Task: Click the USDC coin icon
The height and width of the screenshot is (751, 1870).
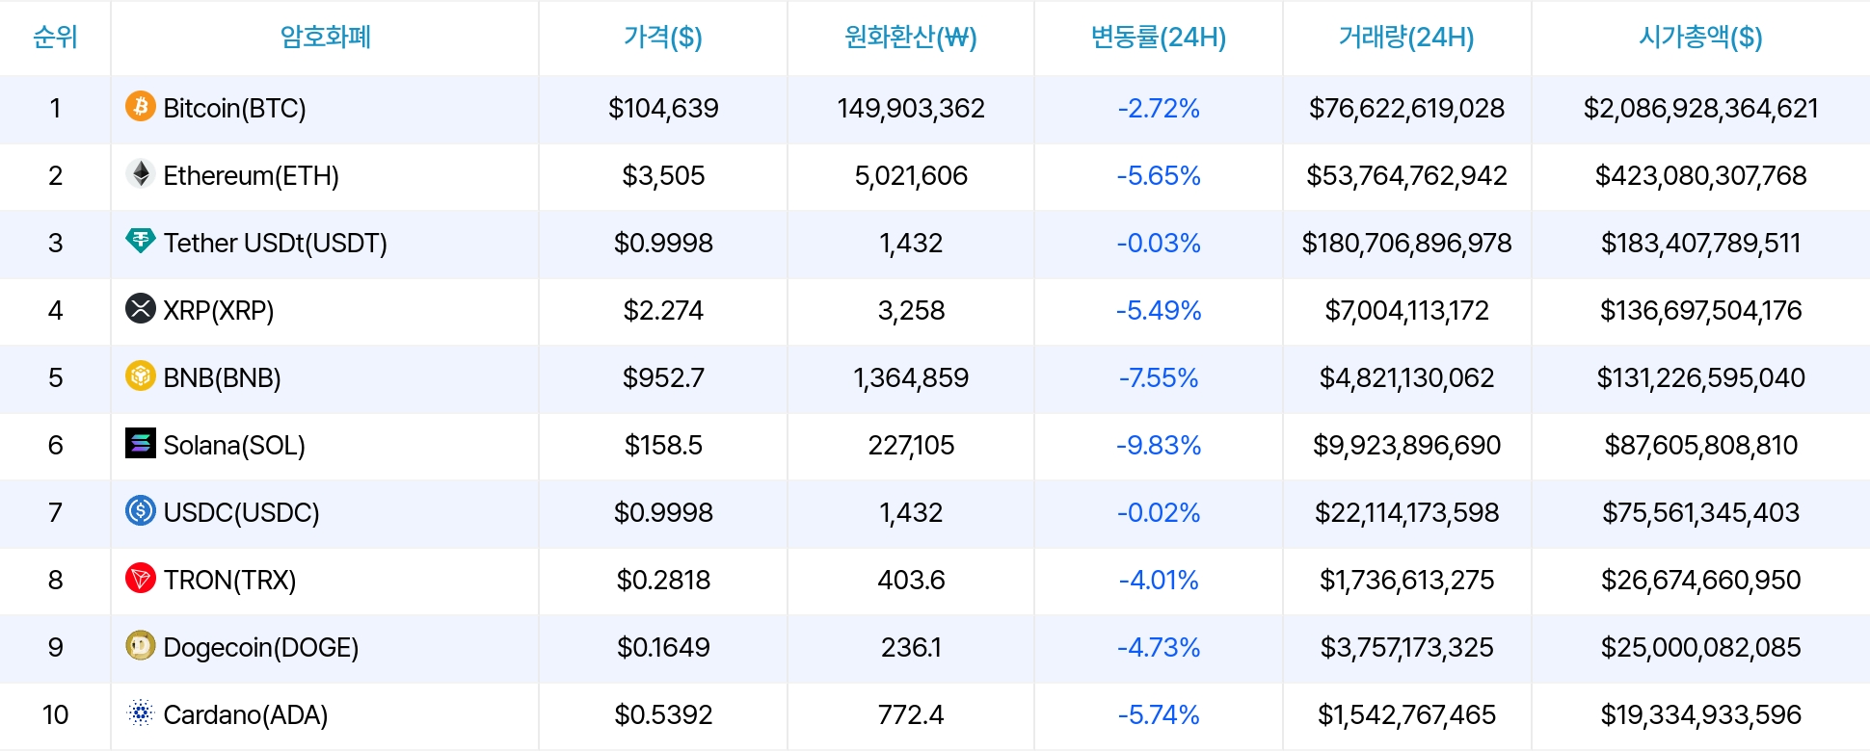Action: pos(141,510)
